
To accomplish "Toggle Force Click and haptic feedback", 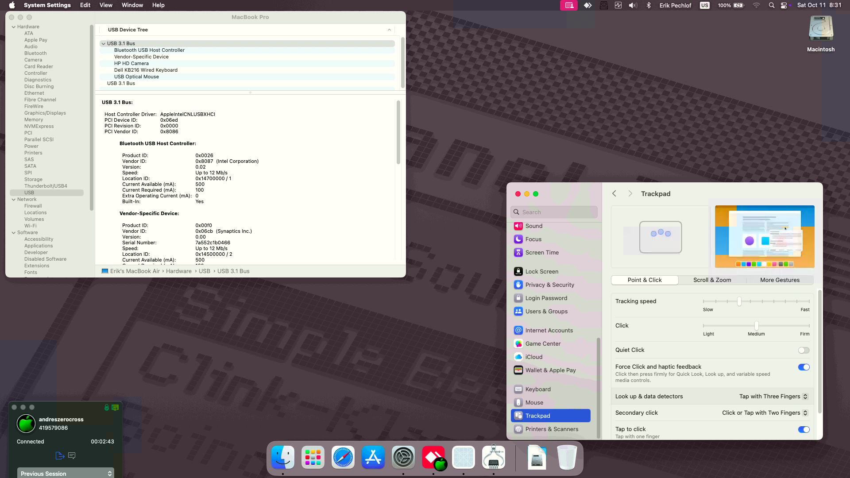I will [804, 367].
